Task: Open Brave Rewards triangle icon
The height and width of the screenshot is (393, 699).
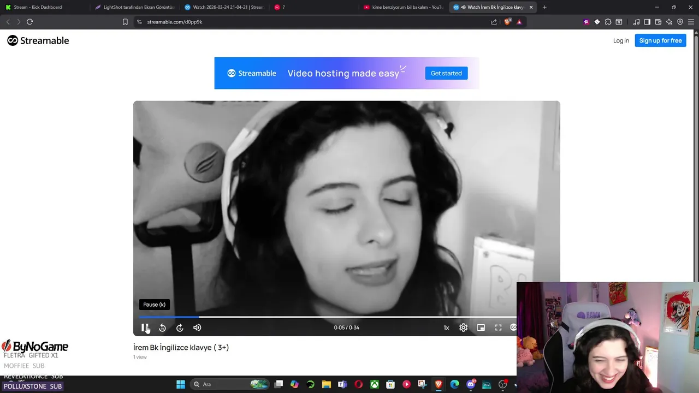Action: pos(519,22)
